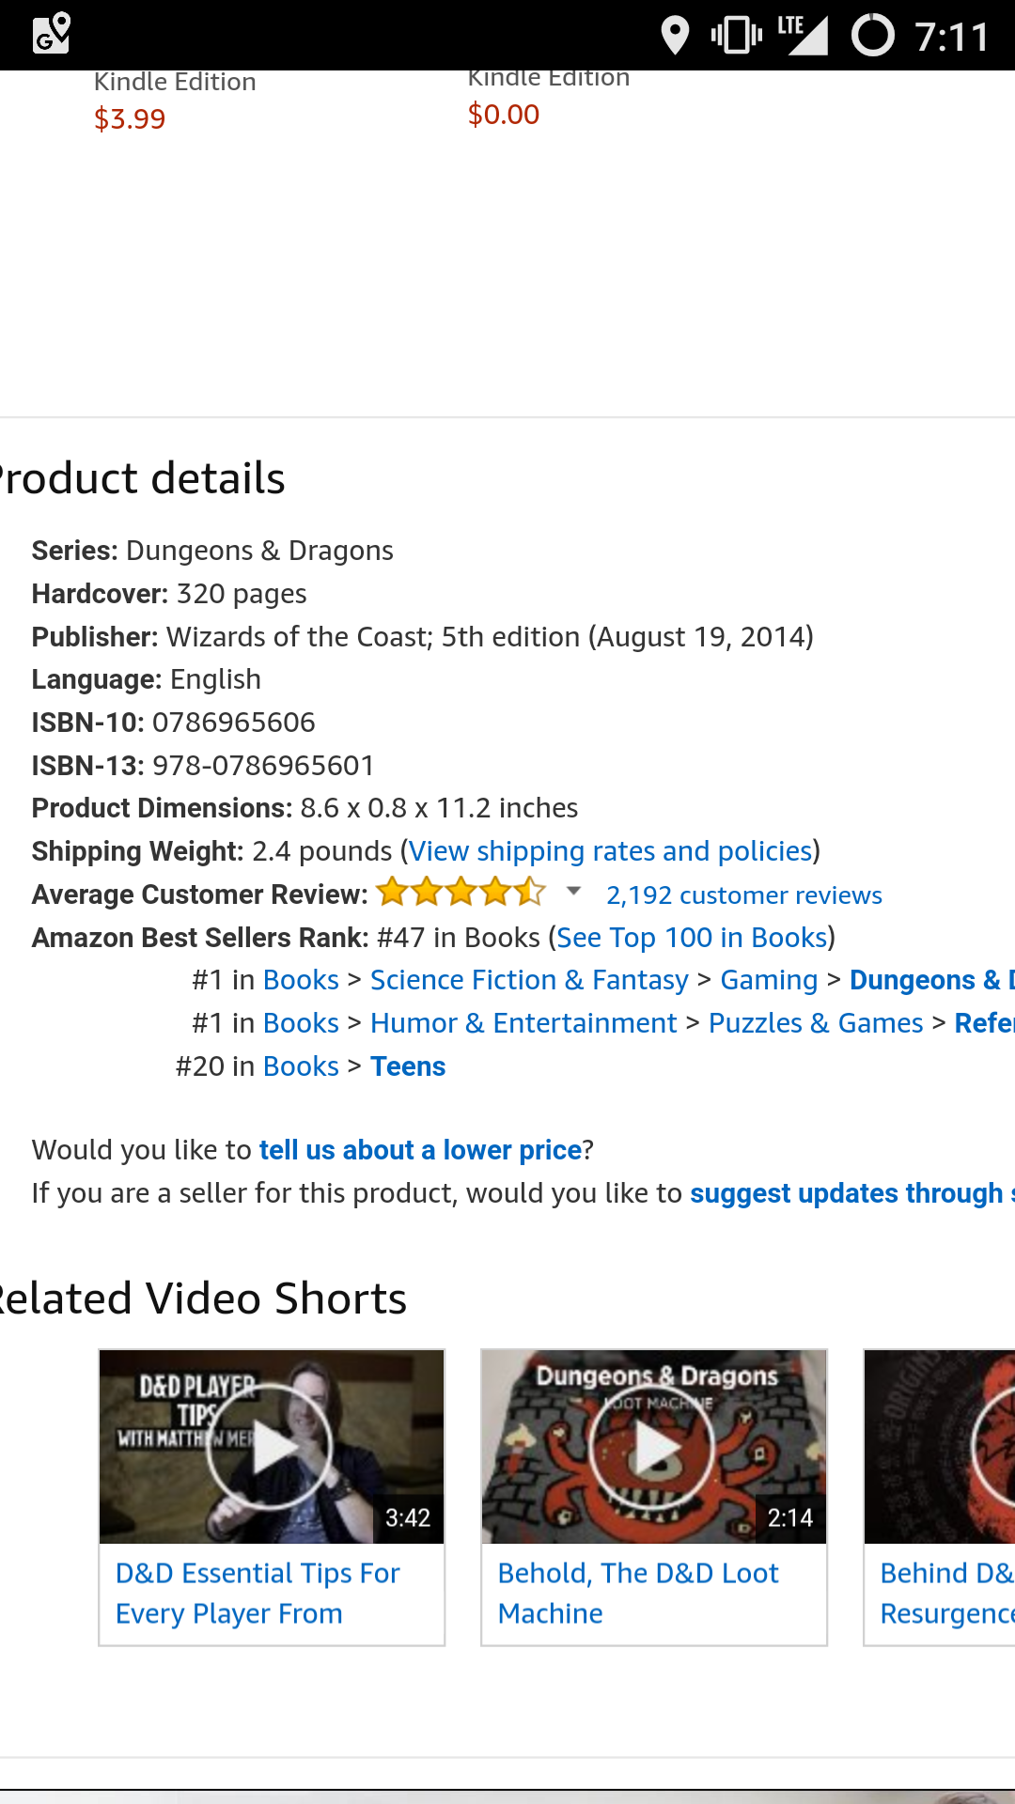1015x1804 pixels.
Task: Tap the location pin status icon
Action: (x=675, y=36)
